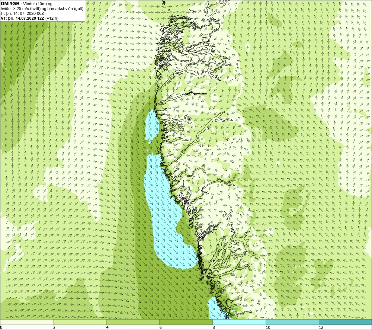372x330 pixels.
Task: Click the 2-4 m/s light green legend band
Action: [x=80, y=322]
